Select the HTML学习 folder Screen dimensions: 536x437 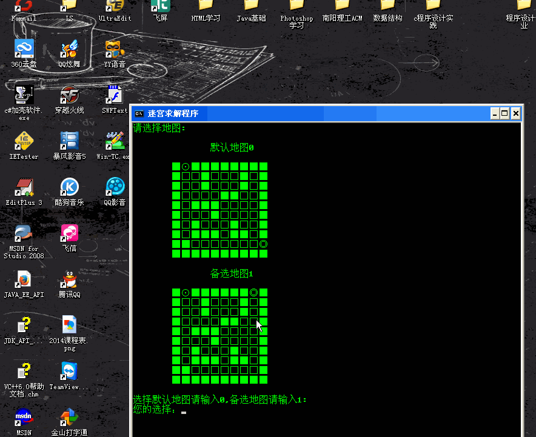click(206, 6)
